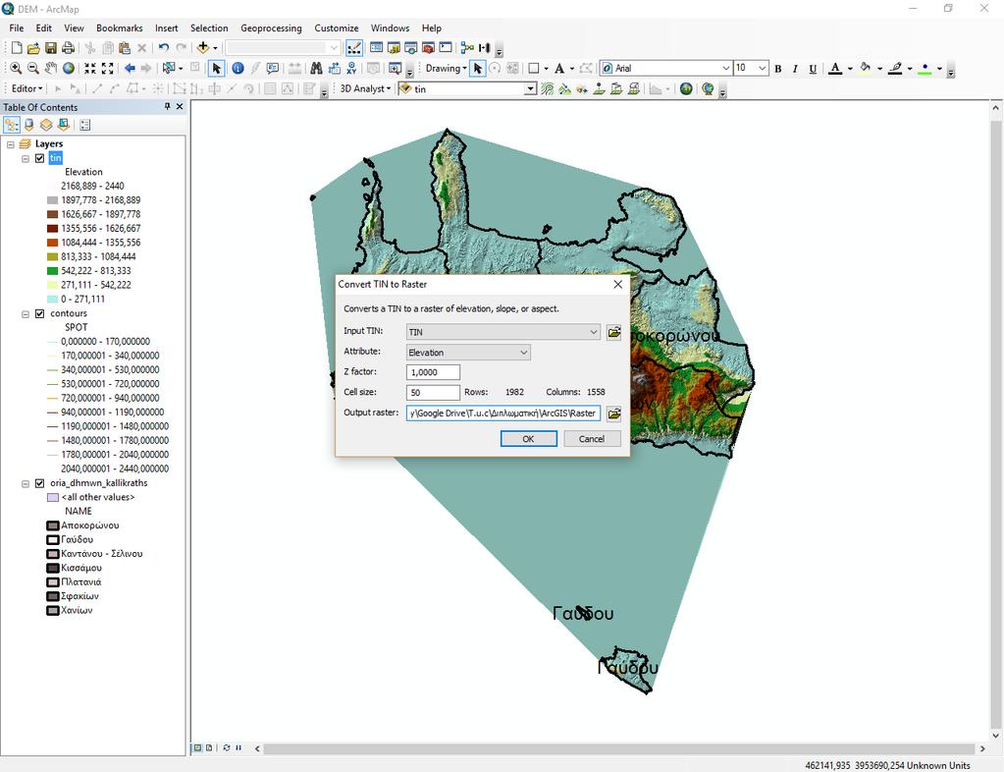Open the File menu
This screenshot has height=772, width=1004.
tap(17, 28)
